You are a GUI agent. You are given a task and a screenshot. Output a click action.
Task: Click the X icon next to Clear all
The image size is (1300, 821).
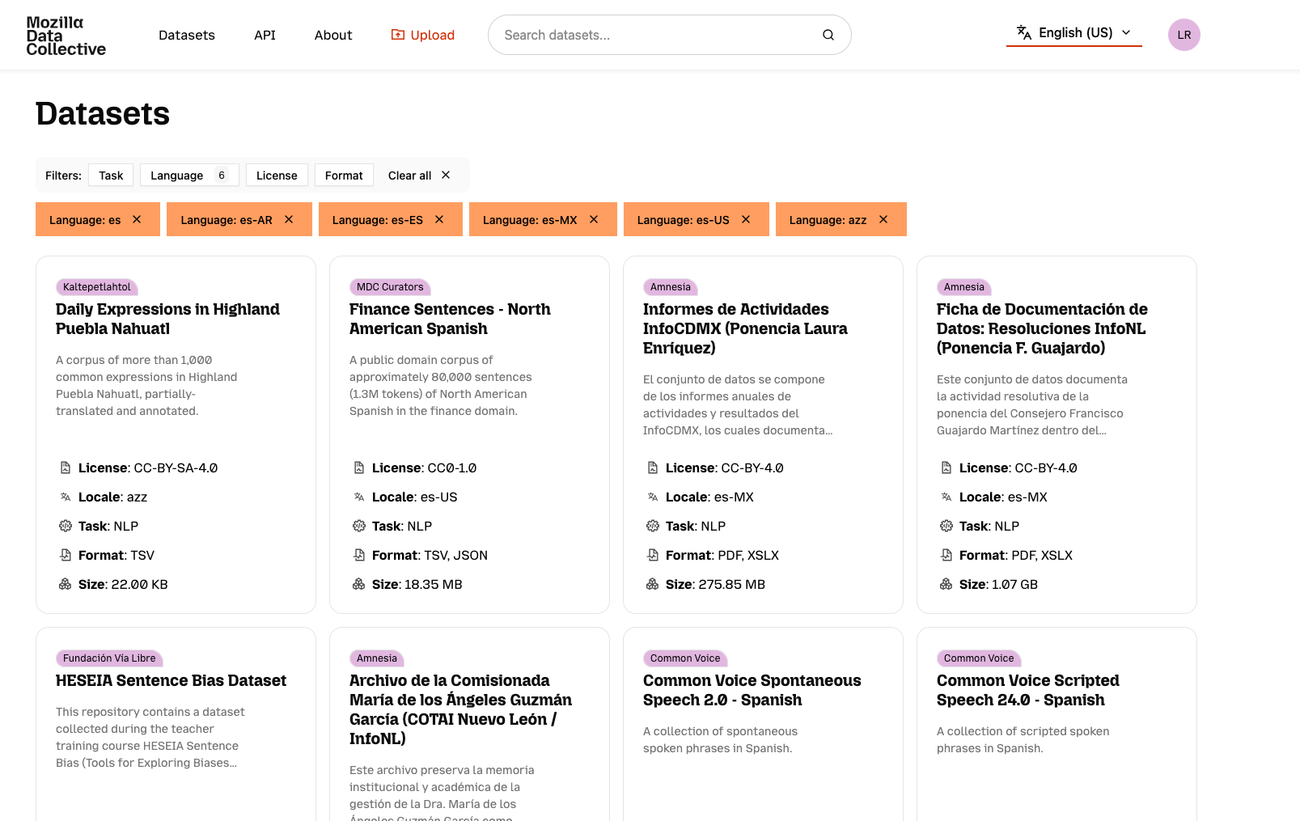click(x=446, y=175)
